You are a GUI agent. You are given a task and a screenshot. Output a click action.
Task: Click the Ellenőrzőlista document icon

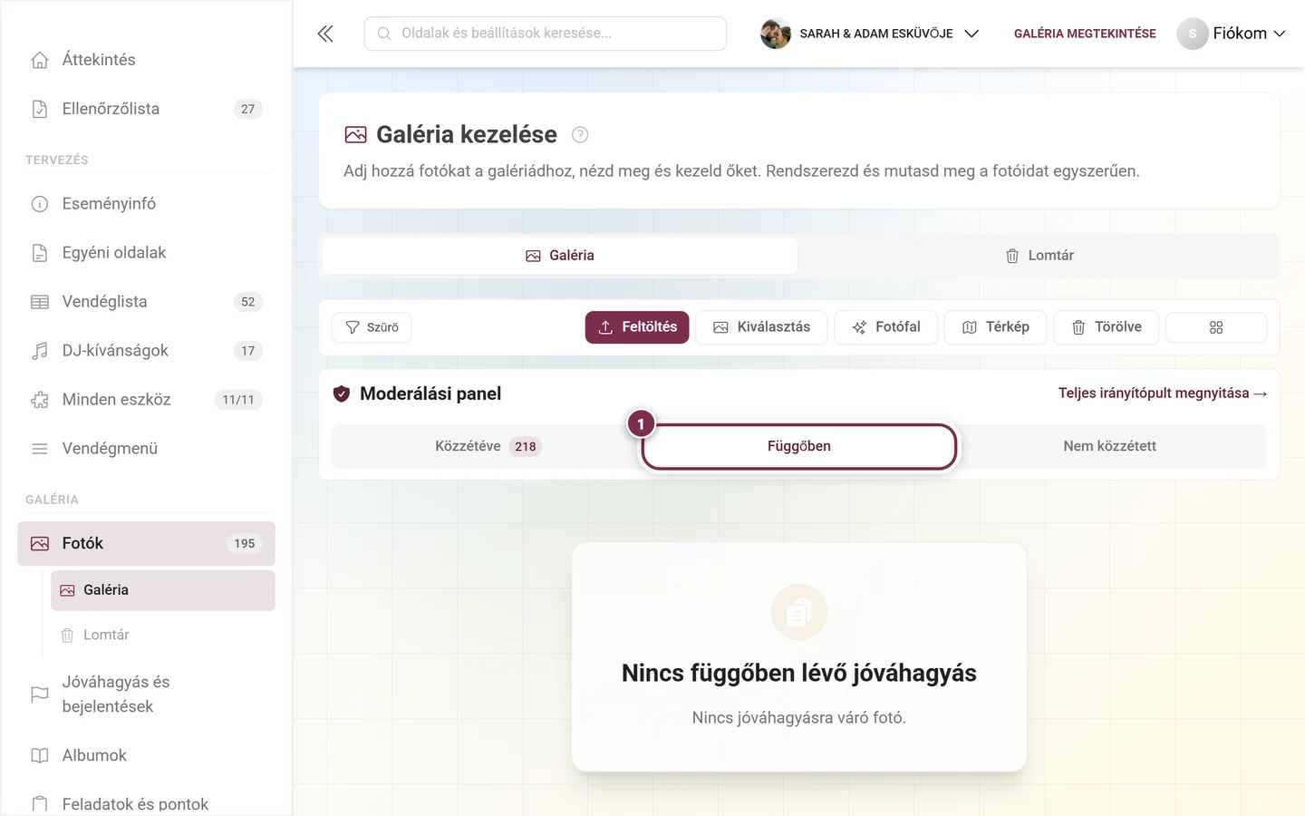click(x=40, y=109)
